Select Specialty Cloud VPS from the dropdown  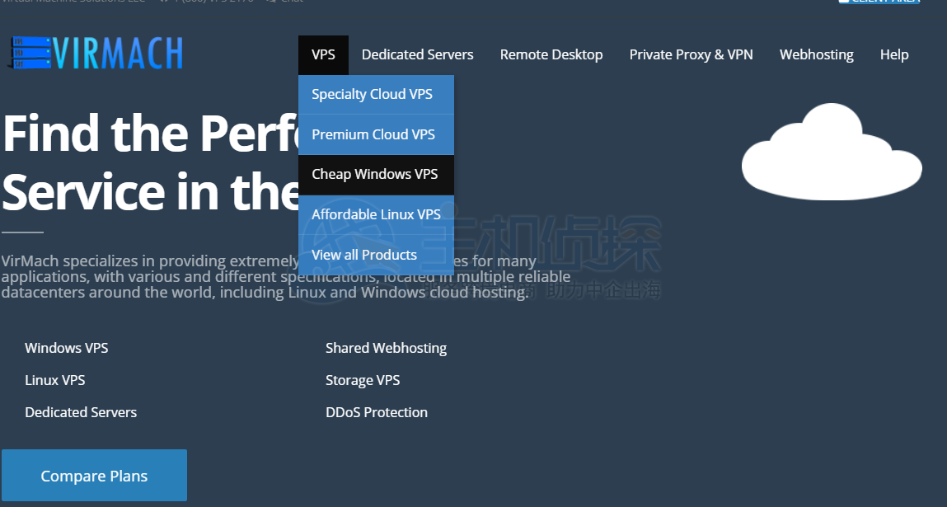(x=373, y=95)
